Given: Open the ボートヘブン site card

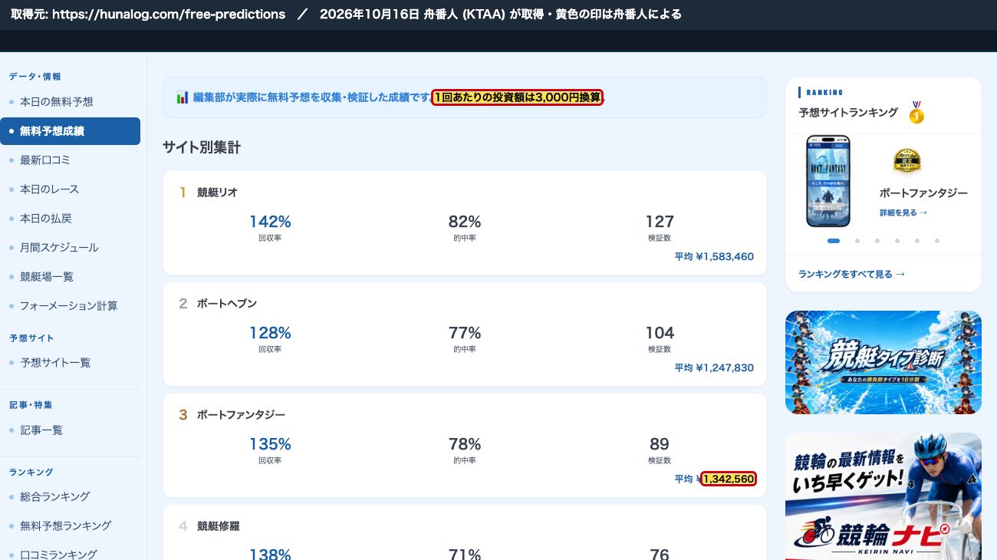Looking at the screenshot, I should [465, 334].
